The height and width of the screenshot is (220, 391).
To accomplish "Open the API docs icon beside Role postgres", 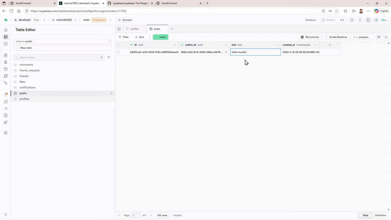I will (379, 37).
